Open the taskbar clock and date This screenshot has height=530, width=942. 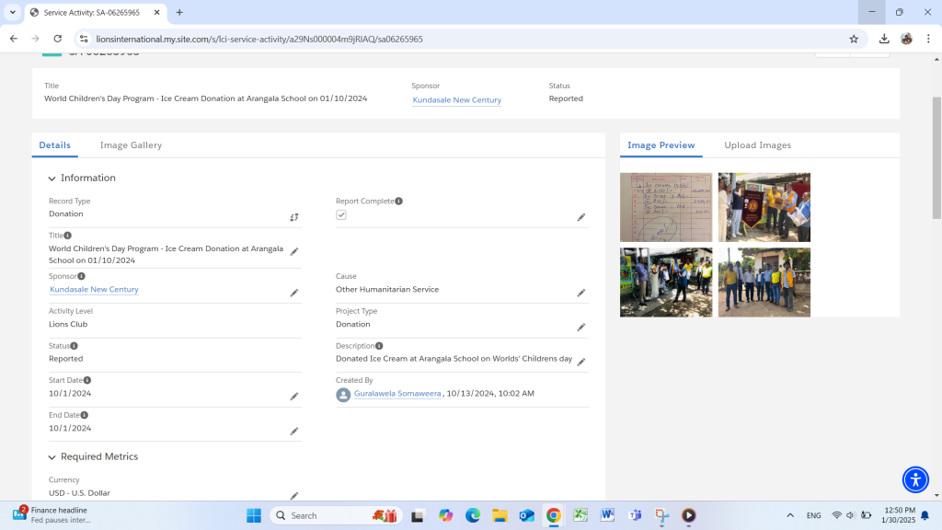pos(899,515)
